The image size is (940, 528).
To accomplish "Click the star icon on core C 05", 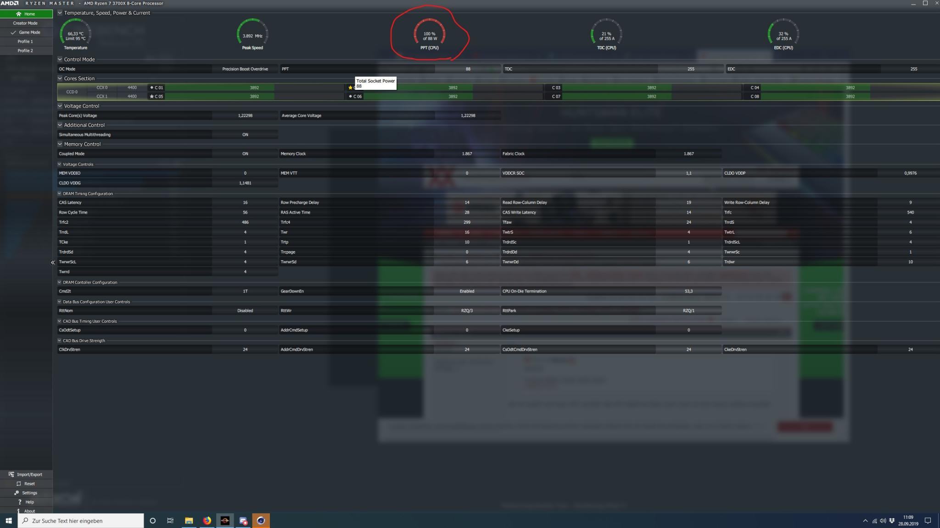I will 152,96.
